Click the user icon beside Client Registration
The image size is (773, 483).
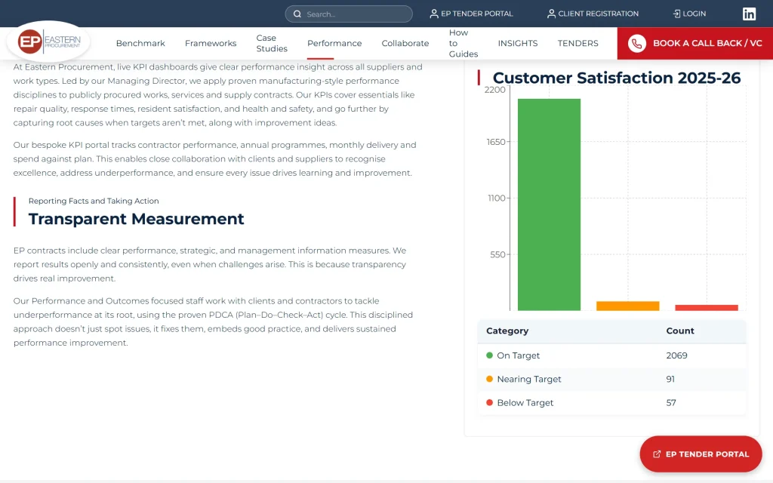click(551, 14)
